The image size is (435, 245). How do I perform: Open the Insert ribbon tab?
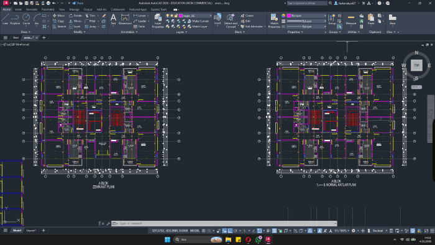[18, 9]
